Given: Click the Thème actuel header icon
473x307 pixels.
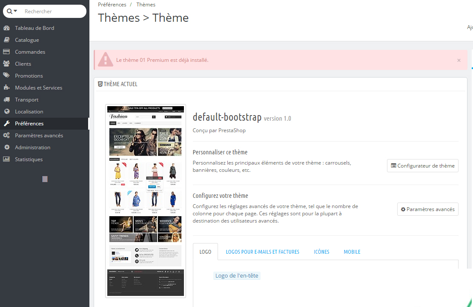Looking at the screenshot, I should [100, 84].
